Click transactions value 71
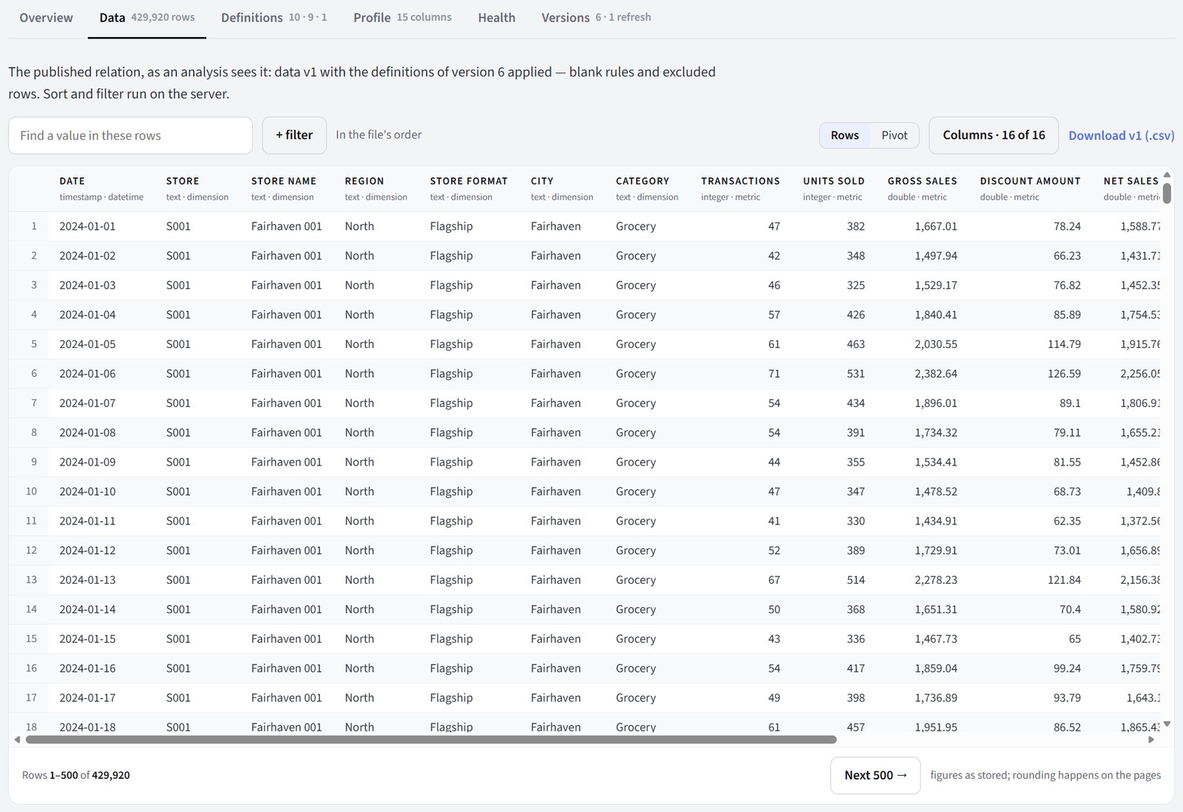 click(x=774, y=374)
